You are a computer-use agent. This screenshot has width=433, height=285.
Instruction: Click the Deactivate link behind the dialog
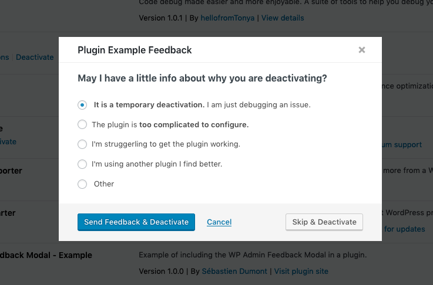coord(35,57)
